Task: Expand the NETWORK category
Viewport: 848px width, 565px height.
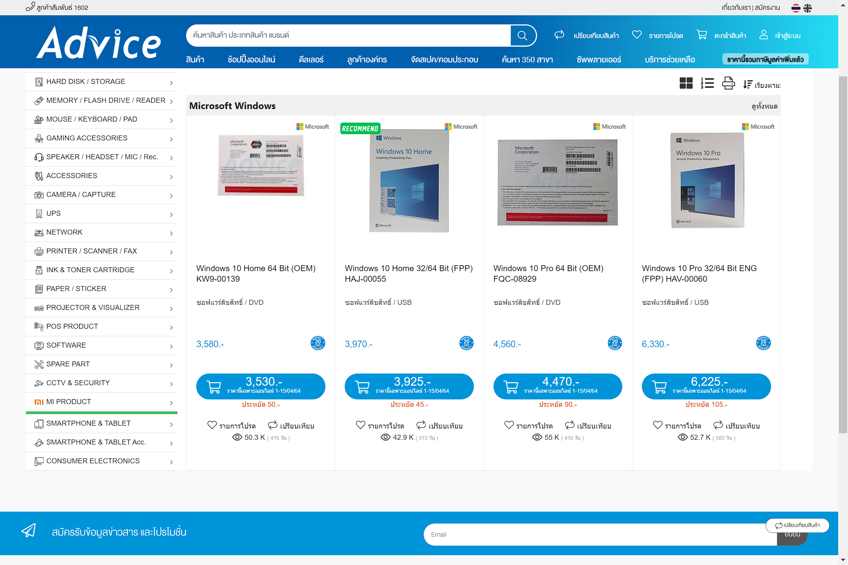Action: tap(101, 232)
